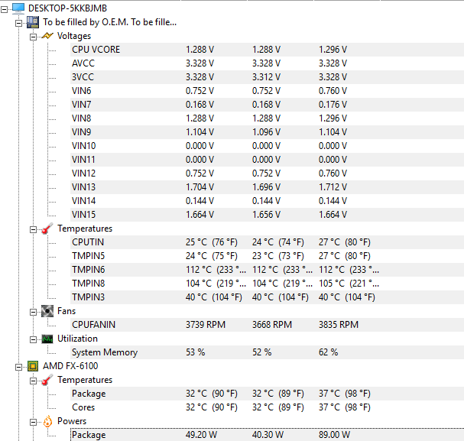Select the VIN6 sensor row
Screen dimensions: 464x441
[x=268, y=91]
